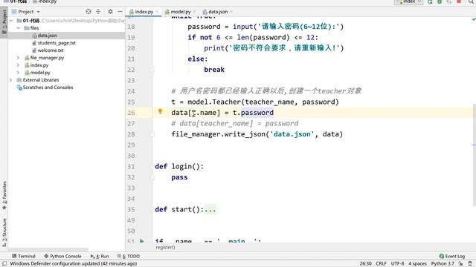Place cursor on 'data.json' string in line 28
Screen dimensions: 476x267
click(x=292, y=134)
